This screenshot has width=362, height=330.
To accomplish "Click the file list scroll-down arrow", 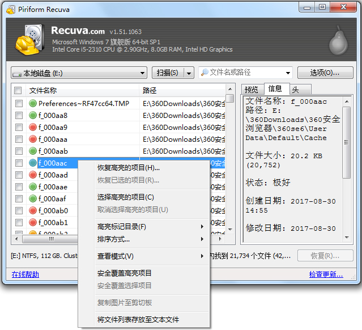I will coord(230,230).
